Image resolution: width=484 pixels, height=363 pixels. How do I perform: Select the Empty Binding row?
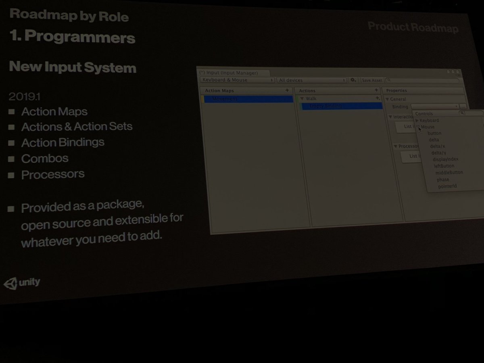(342, 106)
